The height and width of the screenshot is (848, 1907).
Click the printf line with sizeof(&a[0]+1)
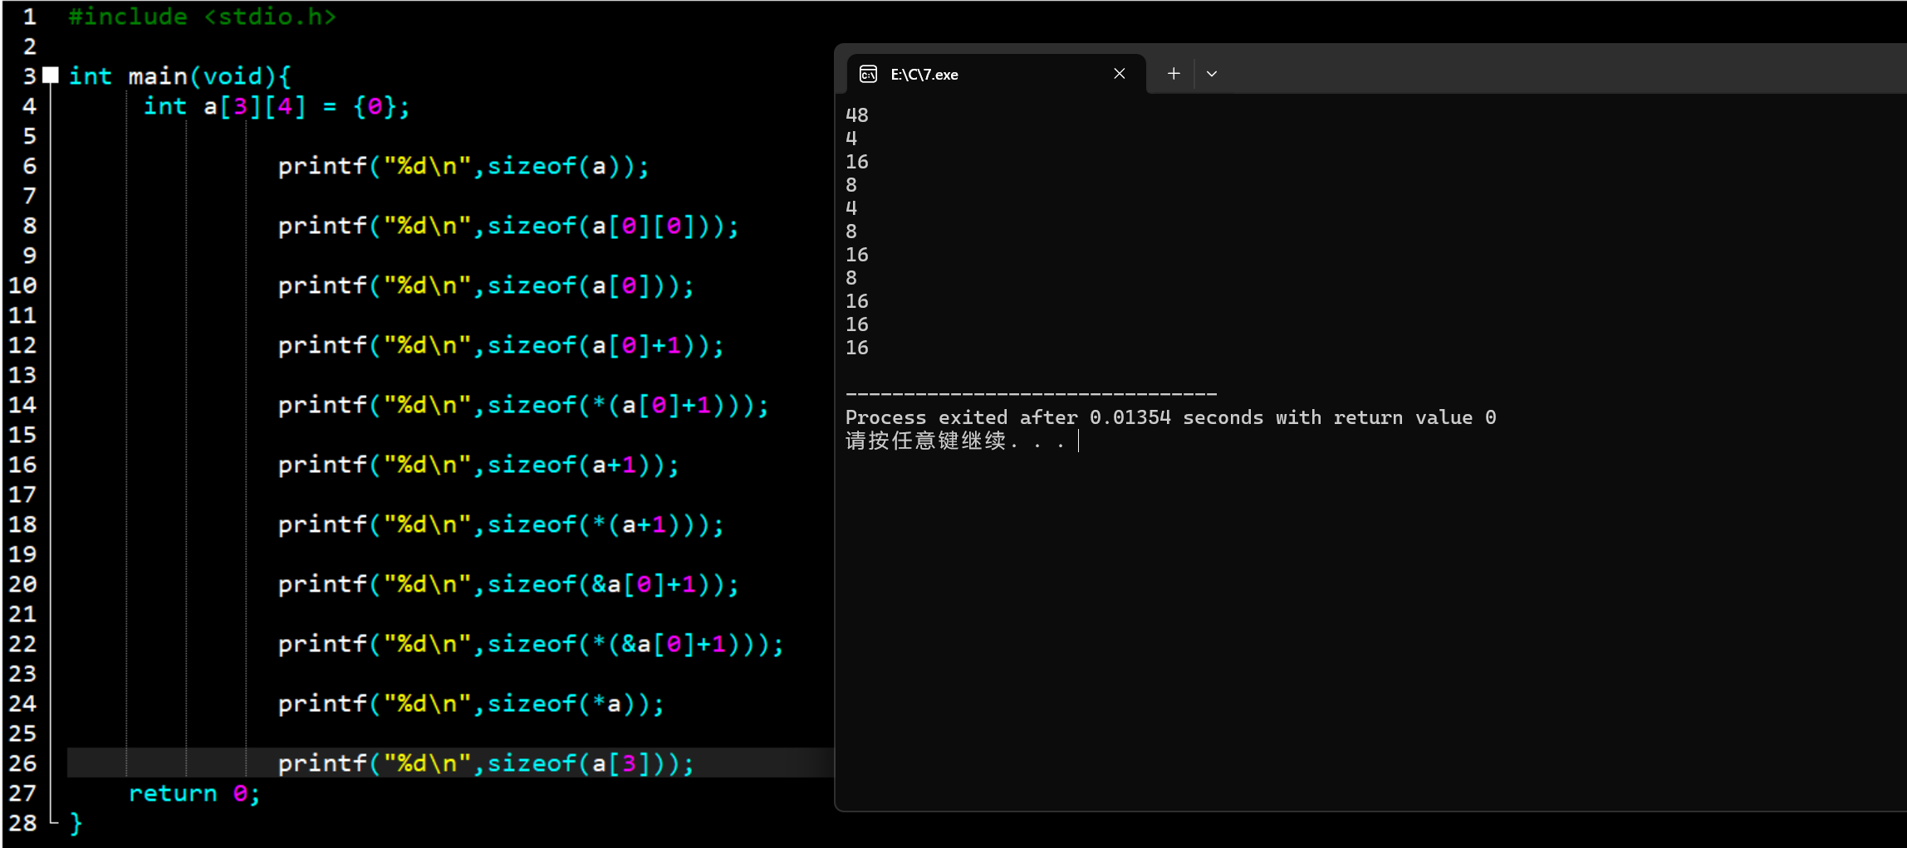point(508,584)
